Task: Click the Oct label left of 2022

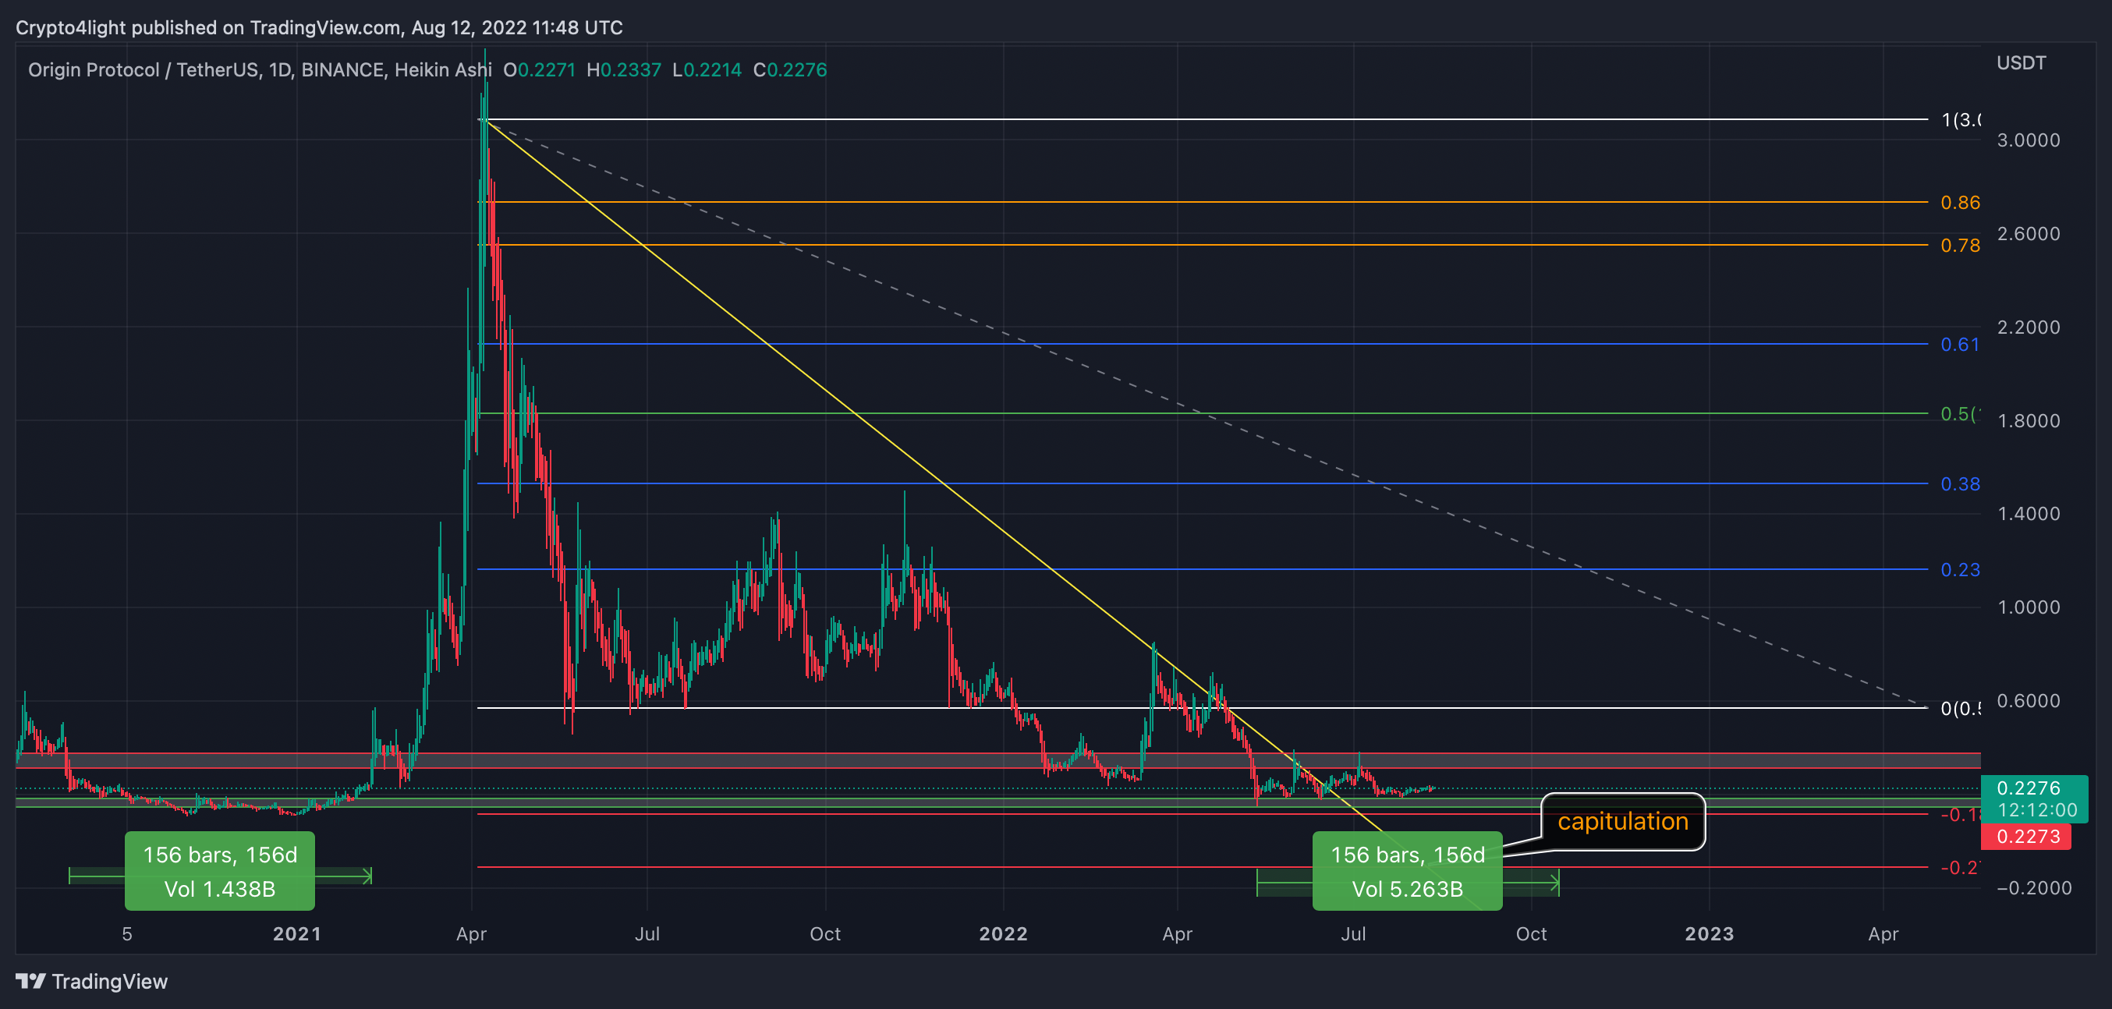Action: tap(825, 933)
